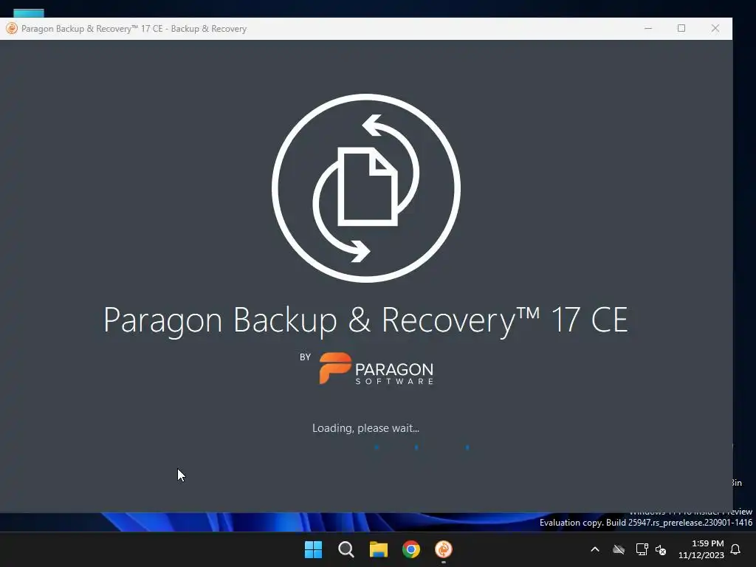The width and height of the screenshot is (756, 567).
Task: Show hidden system tray icons
Action: coord(595,549)
